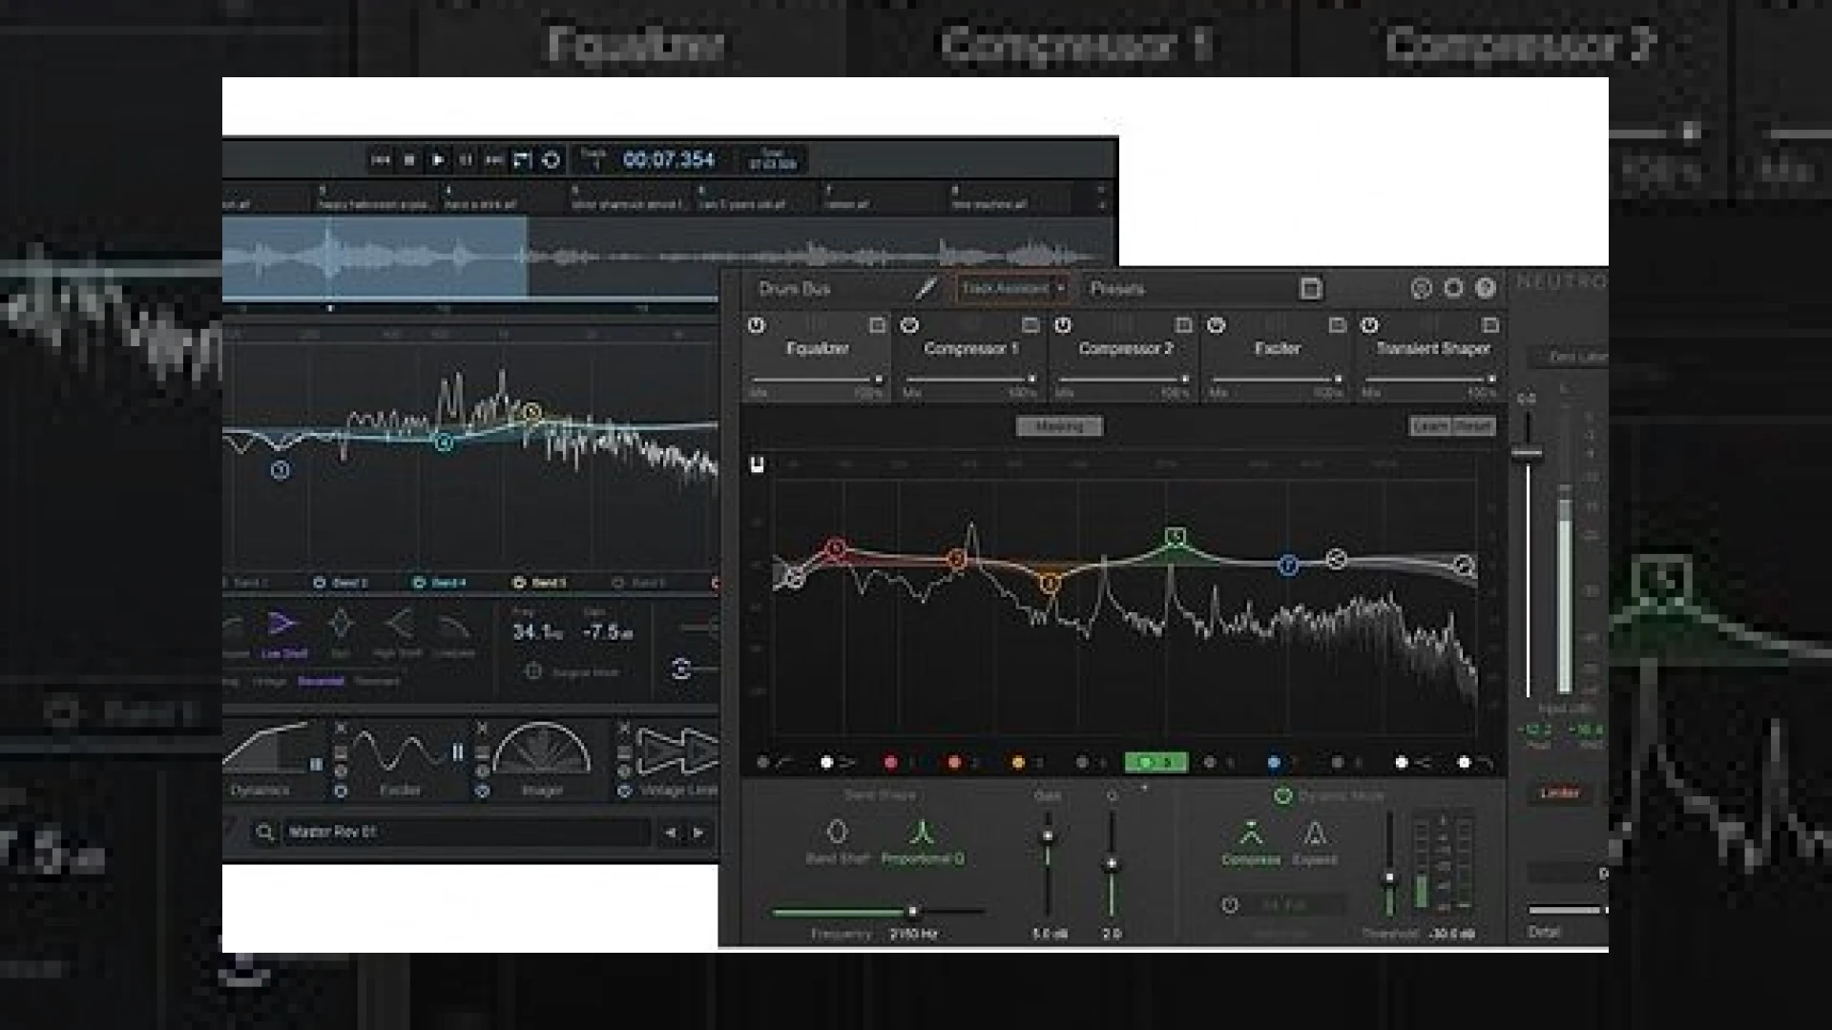Click the Masking button
1832x1030 pixels.
click(1059, 426)
